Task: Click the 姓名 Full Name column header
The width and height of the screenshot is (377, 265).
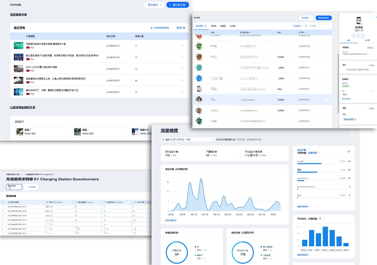Action: 58,202
